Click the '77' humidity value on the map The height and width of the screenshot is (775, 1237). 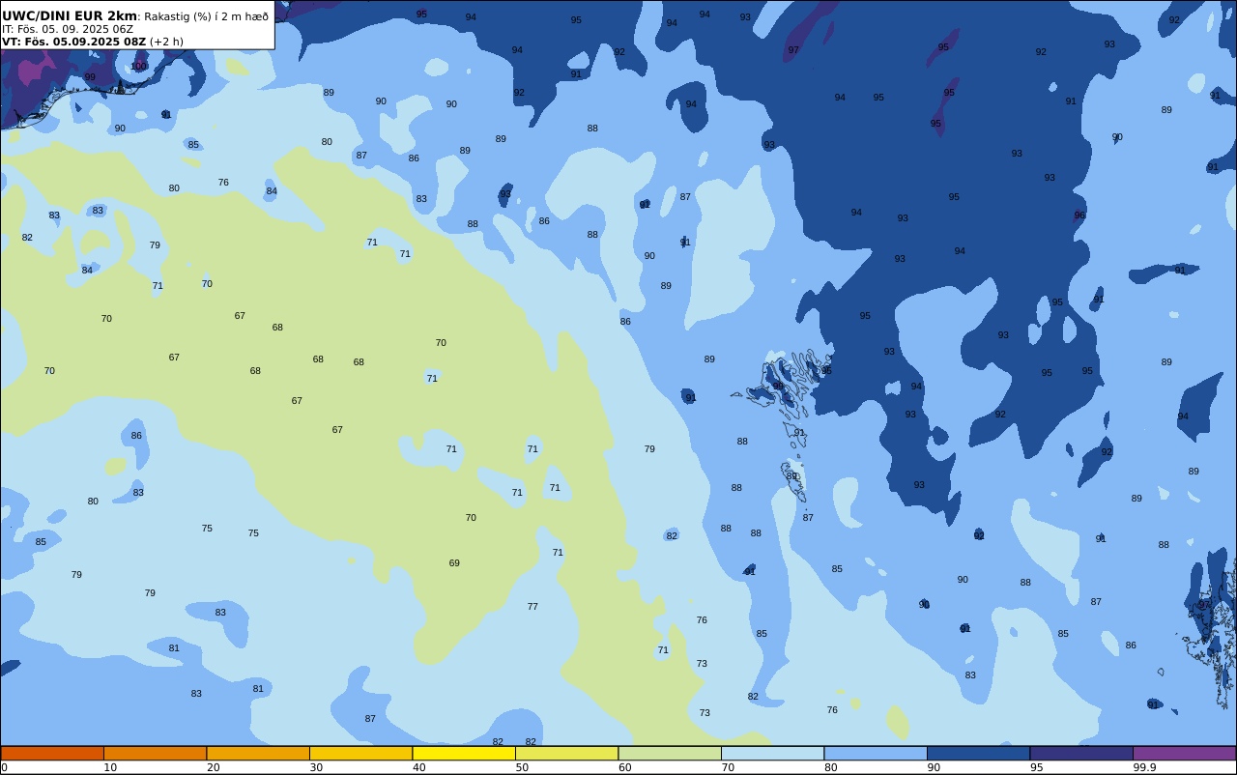pyautogui.click(x=532, y=607)
